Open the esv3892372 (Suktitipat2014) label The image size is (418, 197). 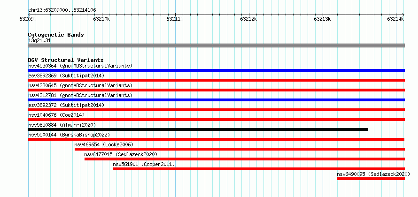pyautogui.click(x=66, y=105)
